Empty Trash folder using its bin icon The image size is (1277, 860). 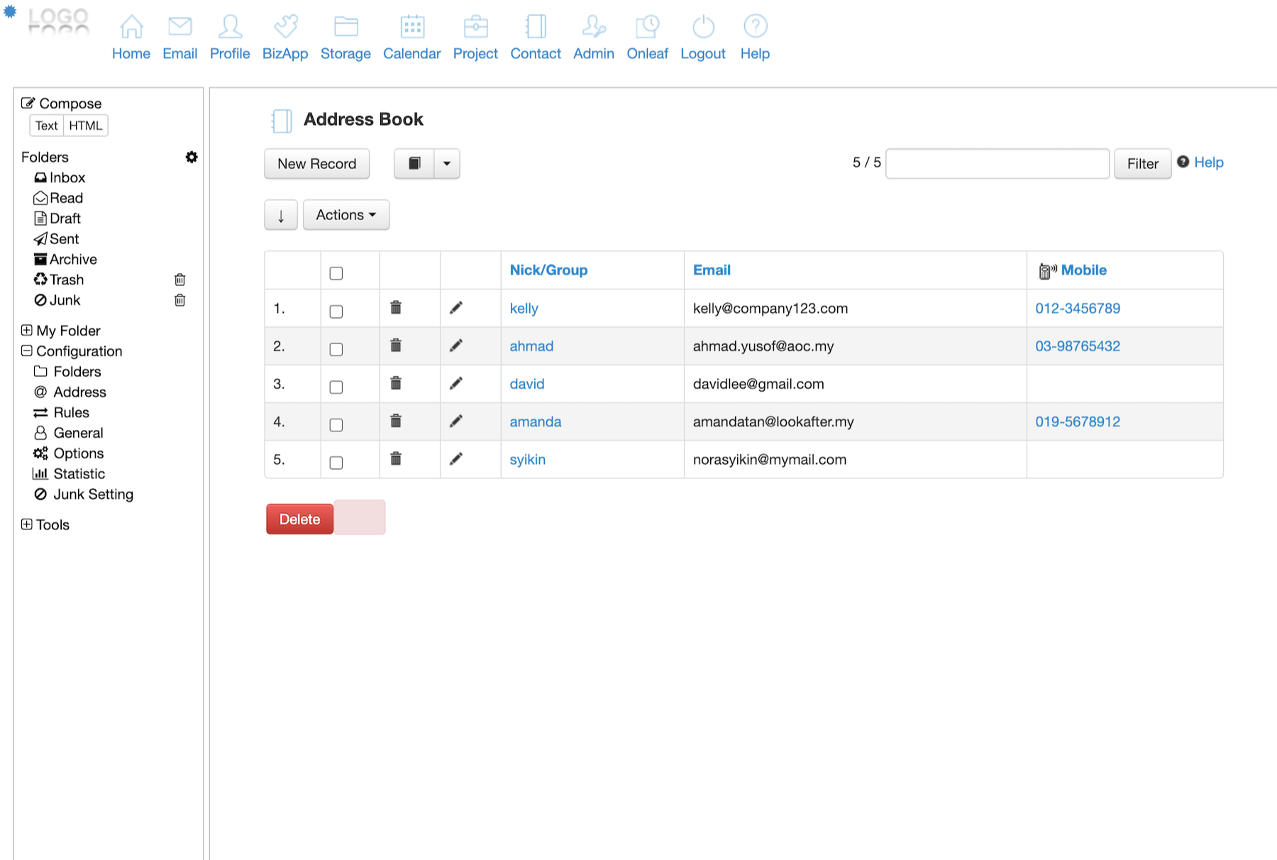[x=180, y=280]
